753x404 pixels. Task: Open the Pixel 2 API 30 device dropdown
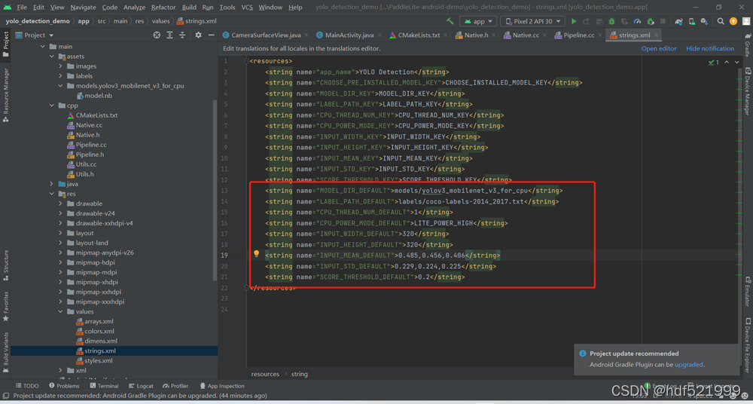(x=532, y=21)
